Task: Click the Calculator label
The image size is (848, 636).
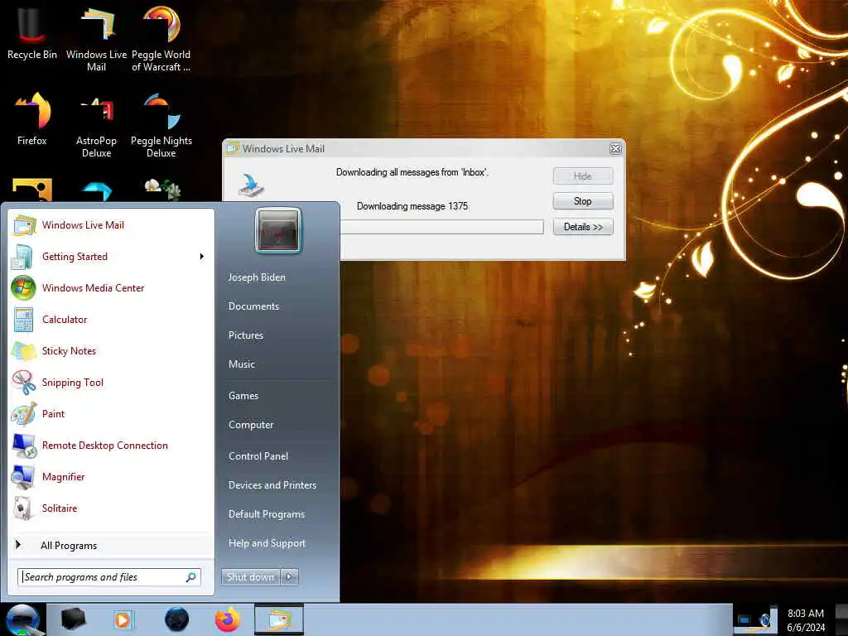Action: (x=65, y=320)
